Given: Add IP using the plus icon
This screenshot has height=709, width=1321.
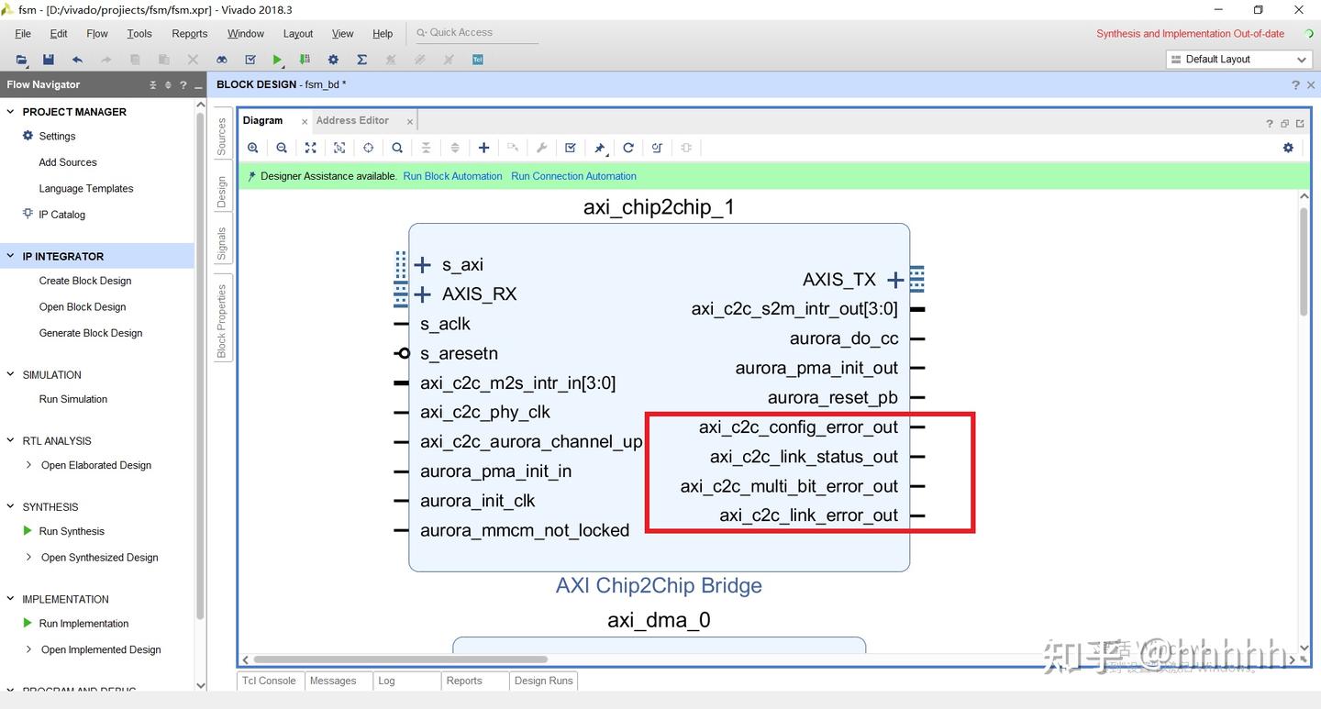Looking at the screenshot, I should tap(483, 148).
